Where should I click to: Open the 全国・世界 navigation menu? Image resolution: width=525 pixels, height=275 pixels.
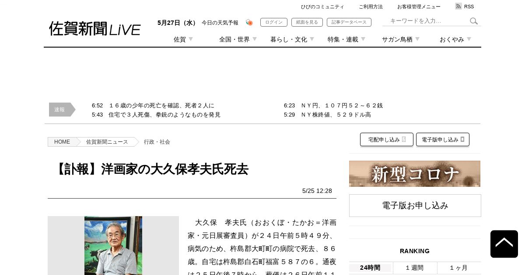click(x=234, y=39)
